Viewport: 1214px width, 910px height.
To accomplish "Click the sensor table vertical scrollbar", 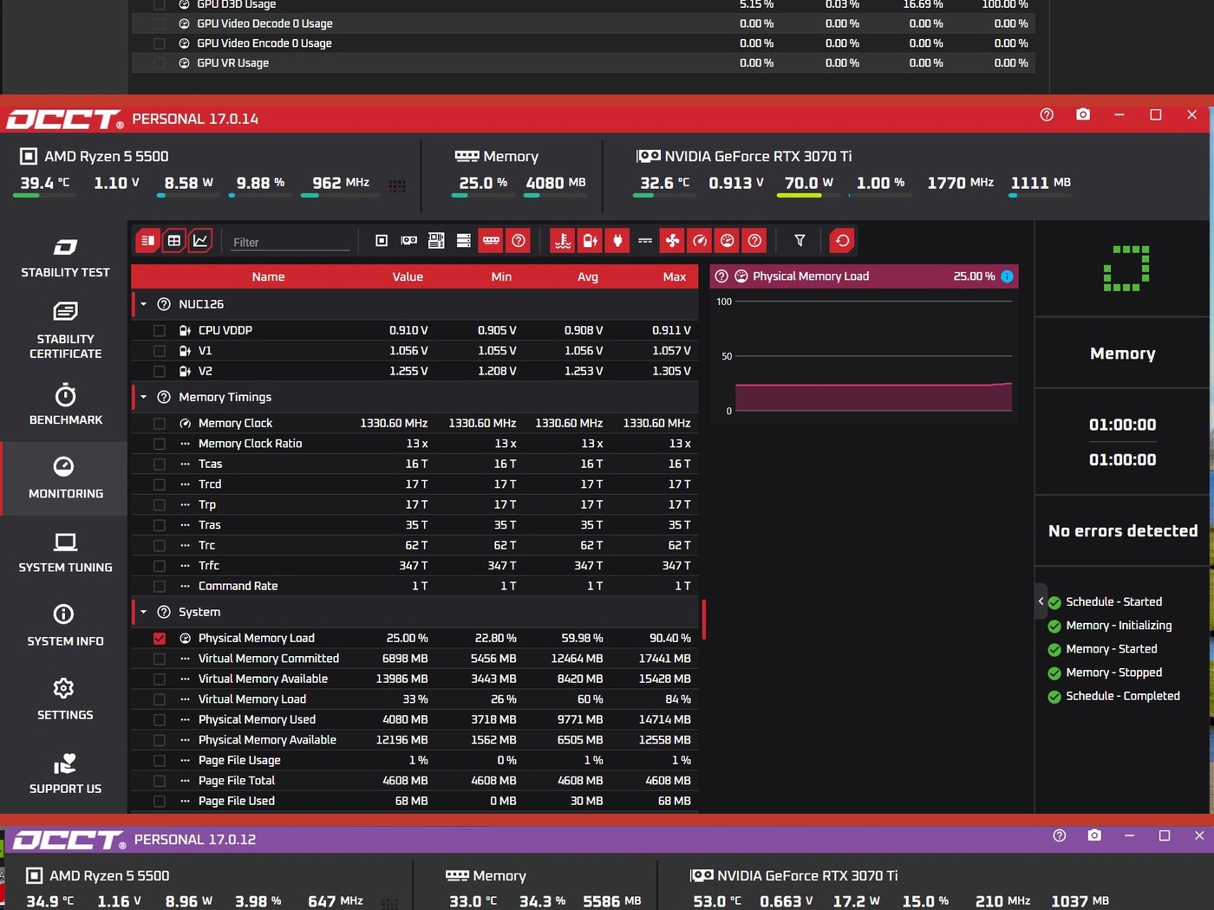I will click(x=704, y=620).
